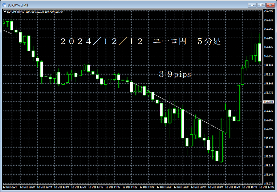Minimize the EURJPY-cd,M5 chart window
The width and height of the screenshot is (277, 192).
(x=252, y=5)
